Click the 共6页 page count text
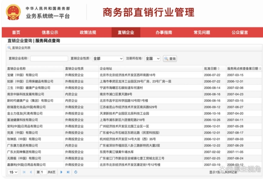Screen dimensions: 263x180 [52, 172]
